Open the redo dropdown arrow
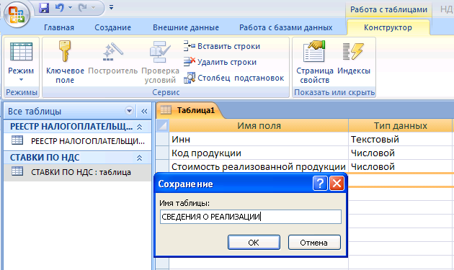The image size is (454, 270). [x=93, y=8]
